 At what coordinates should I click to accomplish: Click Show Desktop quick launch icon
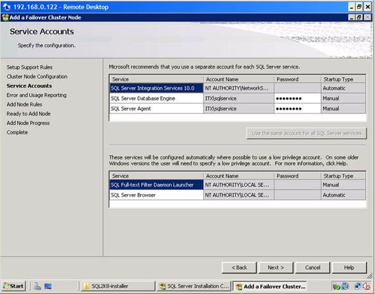pos(48,286)
